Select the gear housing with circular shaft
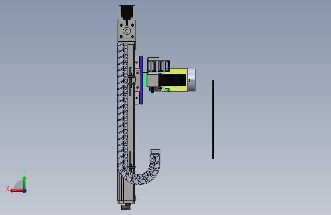 (127, 31)
